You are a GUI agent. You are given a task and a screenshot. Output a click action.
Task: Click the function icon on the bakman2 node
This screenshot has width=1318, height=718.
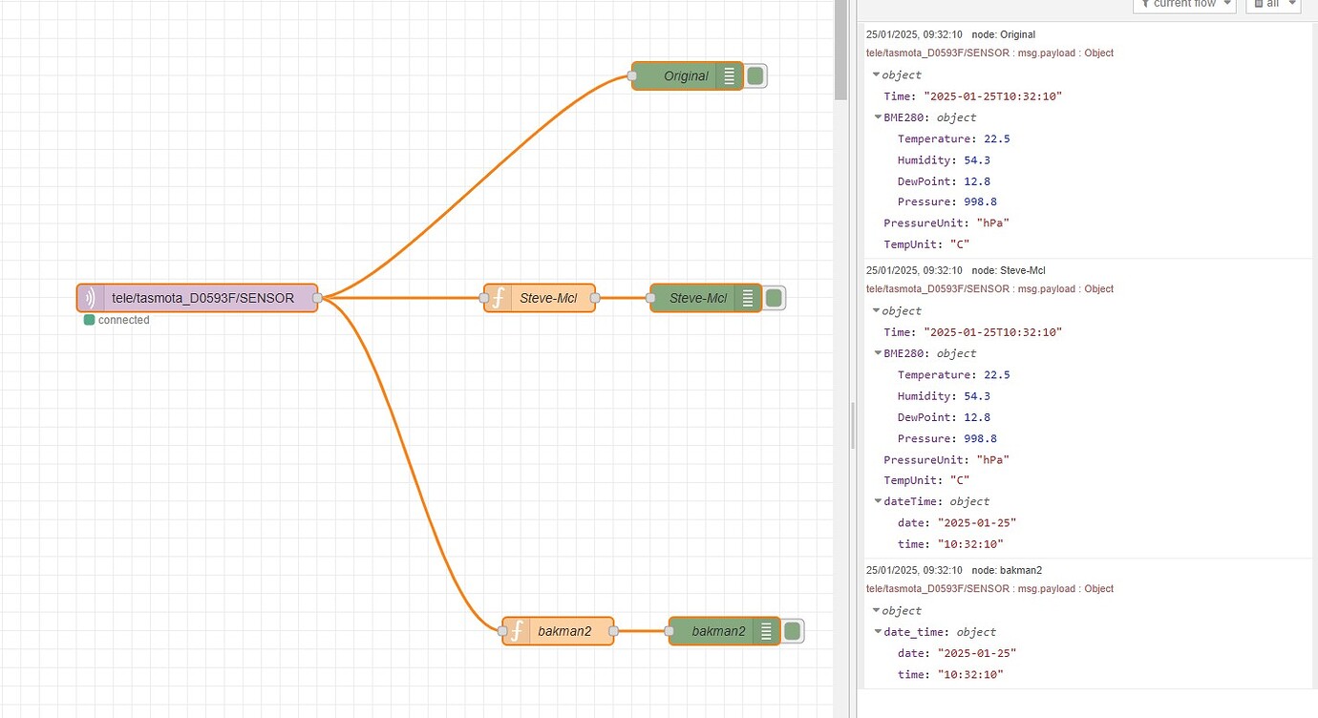[x=517, y=630]
